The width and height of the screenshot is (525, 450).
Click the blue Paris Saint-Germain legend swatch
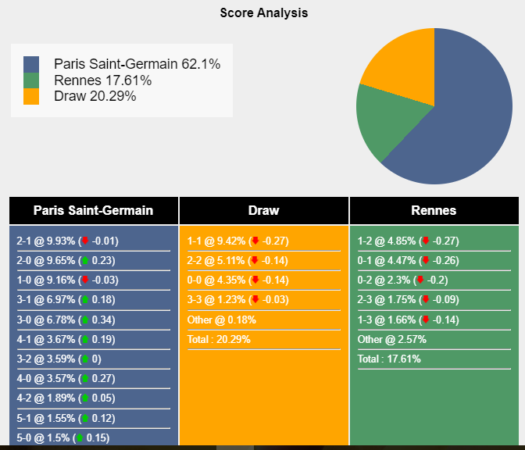(31, 64)
